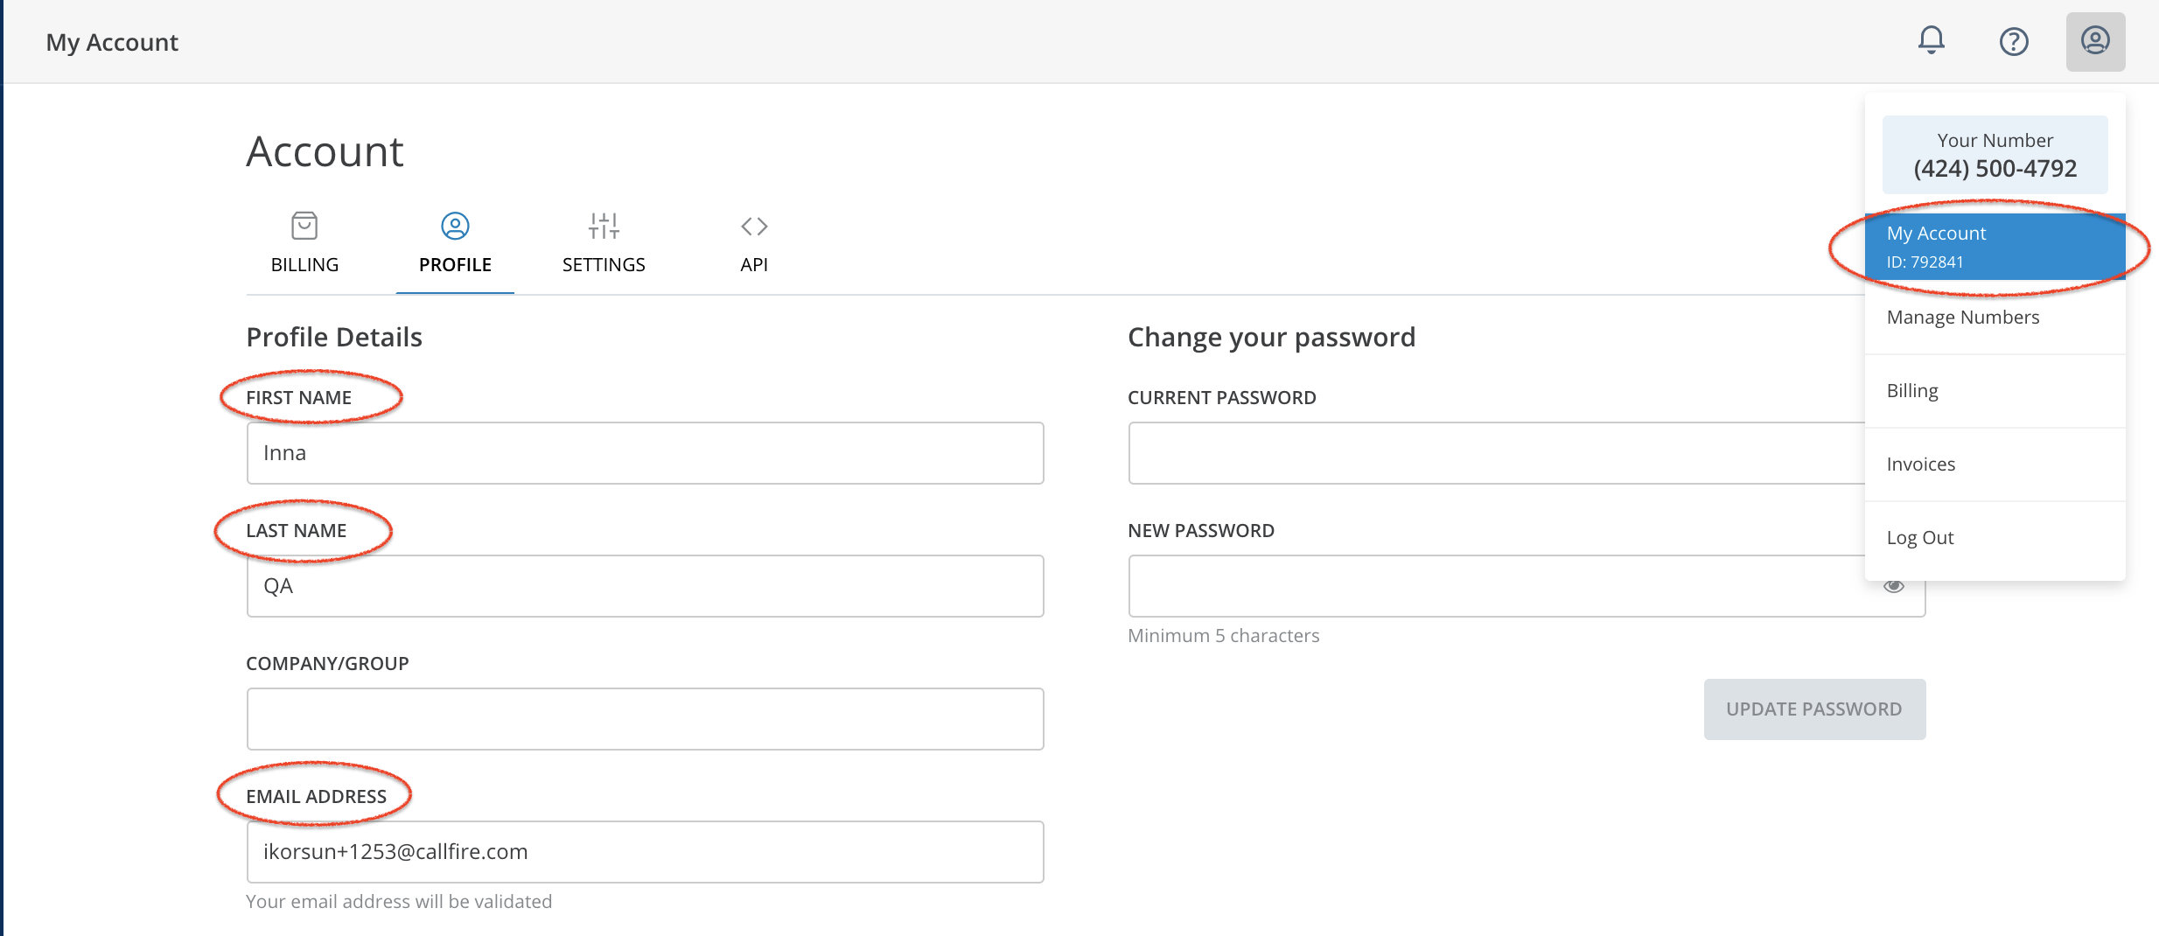
Task: Click the Settings sliders icon
Action: [604, 226]
